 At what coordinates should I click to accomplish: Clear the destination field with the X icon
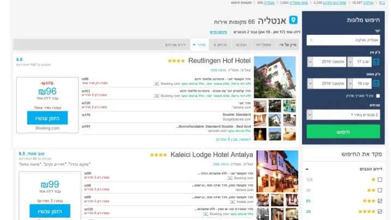coord(311,40)
